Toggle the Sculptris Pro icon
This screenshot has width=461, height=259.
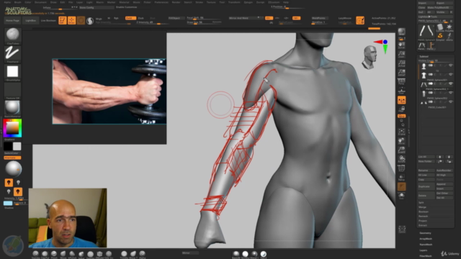(90, 21)
